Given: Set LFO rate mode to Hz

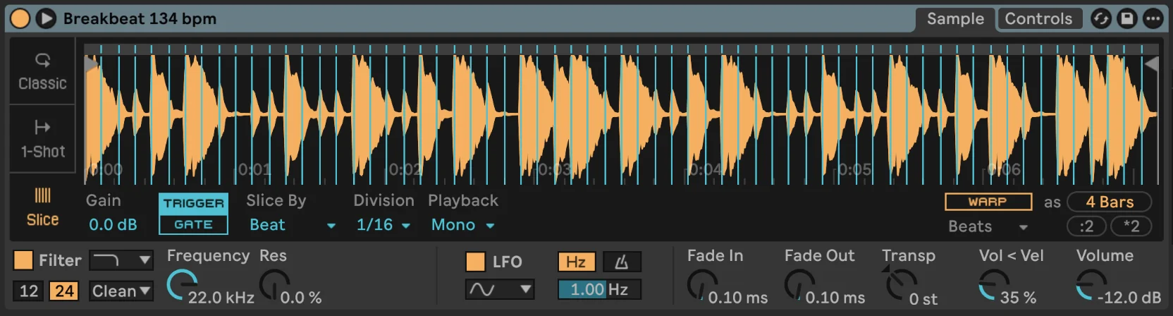Looking at the screenshot, I should click(576, 262).
